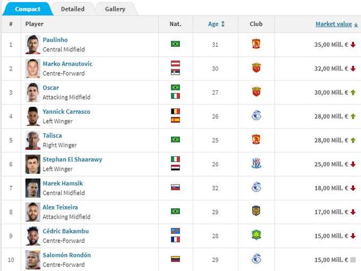Click the club crest in Paulinho's row
This screenshot has height=271, width=361.
[256, 44]
